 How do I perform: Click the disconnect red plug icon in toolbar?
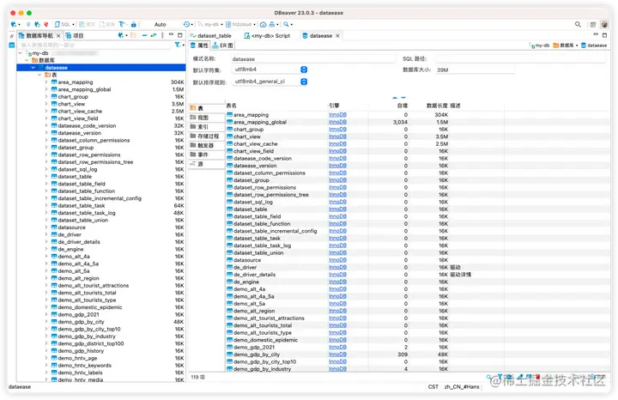click(46, 24)
